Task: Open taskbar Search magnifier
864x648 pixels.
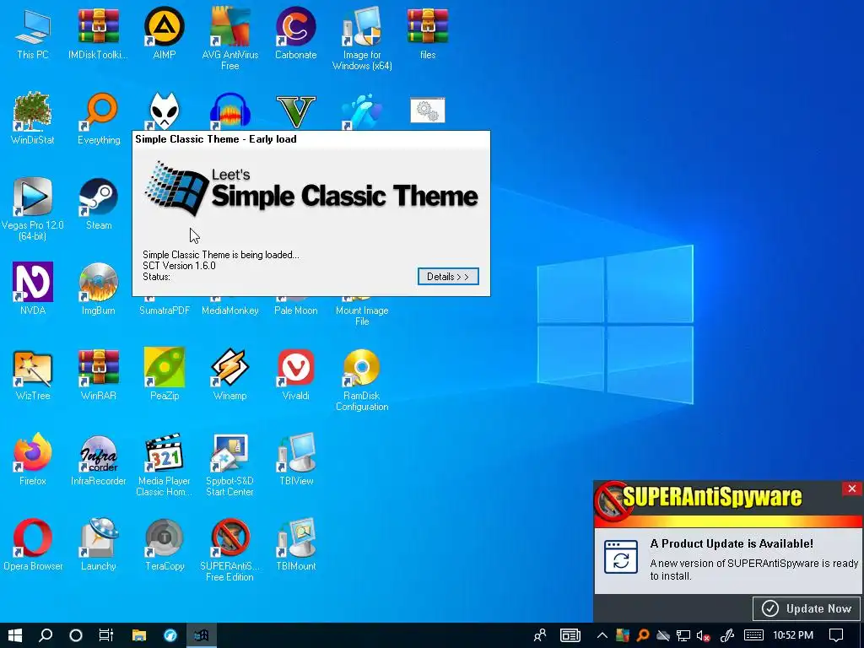Action: [46, 635]
